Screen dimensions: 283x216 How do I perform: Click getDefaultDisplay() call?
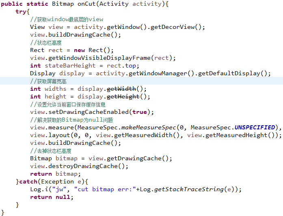click(x=233, y=73)
